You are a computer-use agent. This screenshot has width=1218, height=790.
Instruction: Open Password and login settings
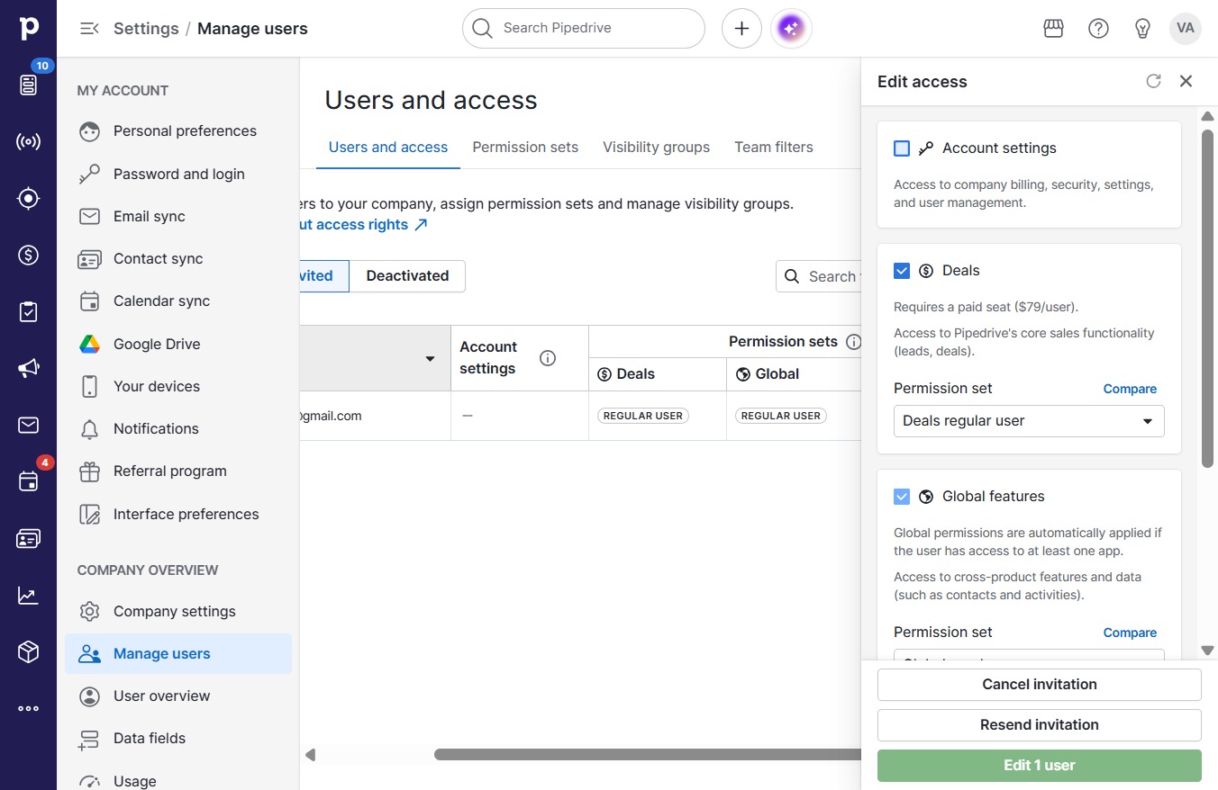(x=178, y=175)
